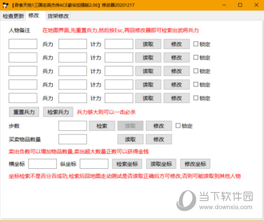
Task: Click the app icon in title bar
Action: pos(5,5)
